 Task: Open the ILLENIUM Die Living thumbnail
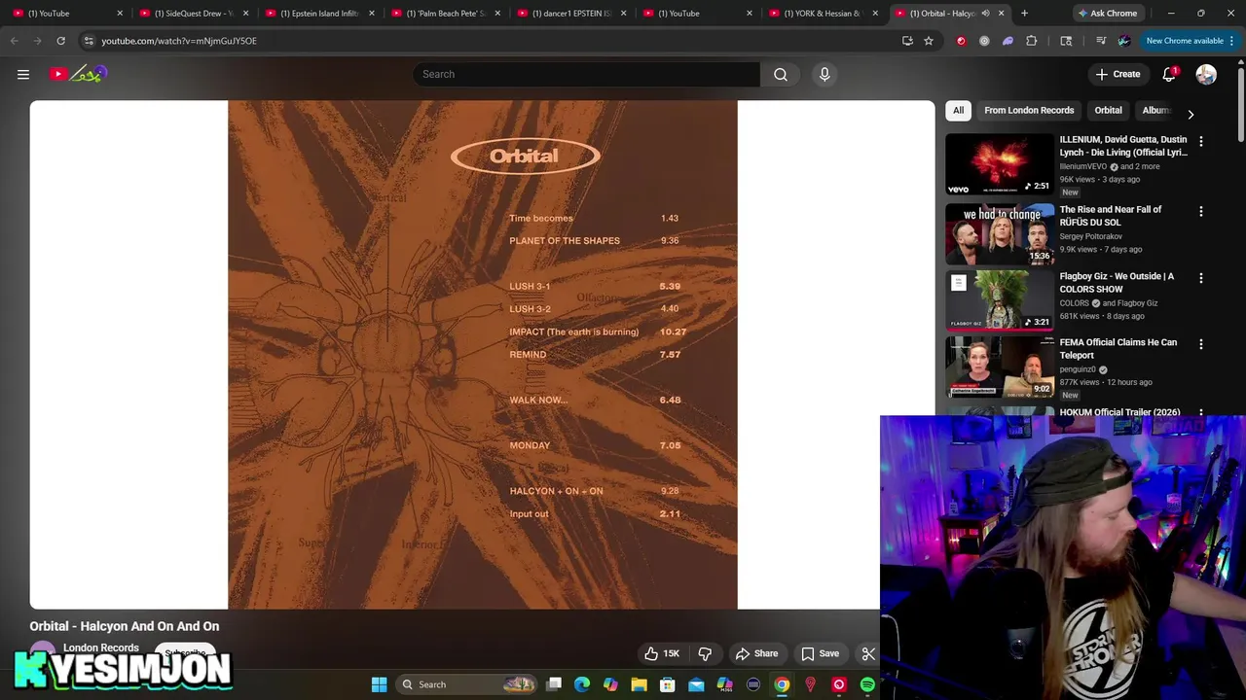pos(1000,164)
